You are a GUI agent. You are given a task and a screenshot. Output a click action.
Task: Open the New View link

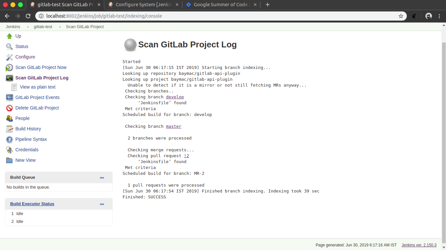(x=25, y=160)
